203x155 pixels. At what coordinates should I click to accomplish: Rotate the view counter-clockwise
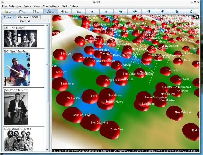pyautogui.click(x=177, y=12)
